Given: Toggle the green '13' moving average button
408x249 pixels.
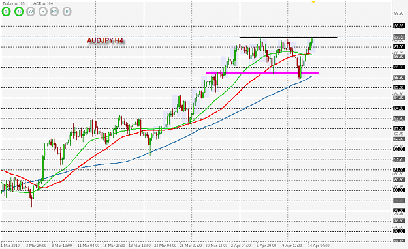Looking at the screenshot, I should click(19, 12).
